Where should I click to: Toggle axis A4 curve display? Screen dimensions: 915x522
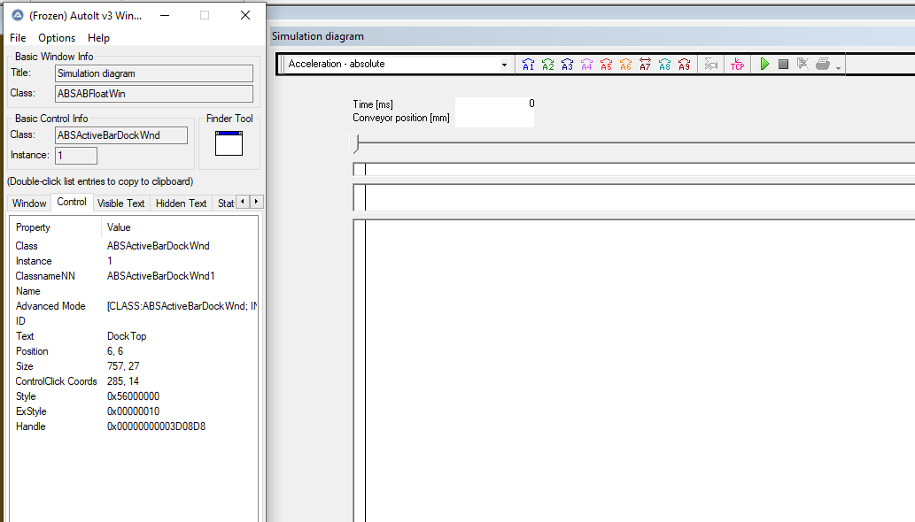586,64
